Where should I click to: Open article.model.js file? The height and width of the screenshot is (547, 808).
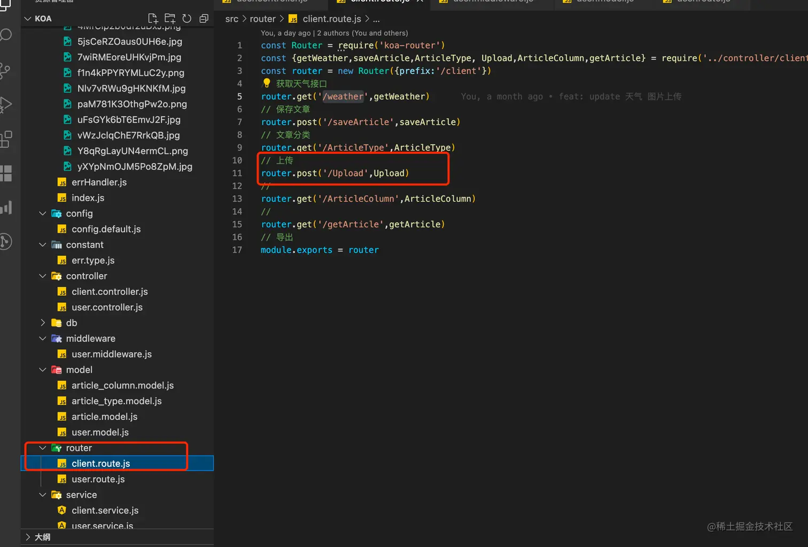point(105,417)
